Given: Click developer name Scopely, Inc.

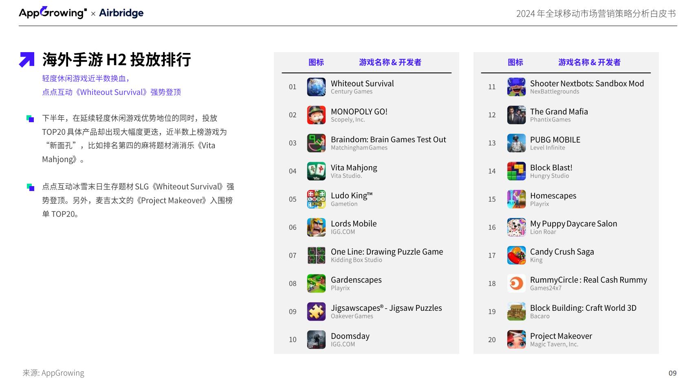Looking at the screenshot, I should (x=348, y=120).
